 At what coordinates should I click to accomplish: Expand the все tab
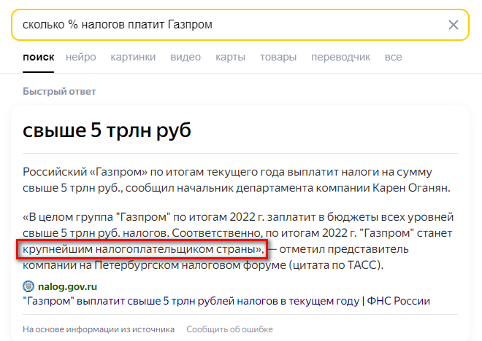tap(393, 57)
